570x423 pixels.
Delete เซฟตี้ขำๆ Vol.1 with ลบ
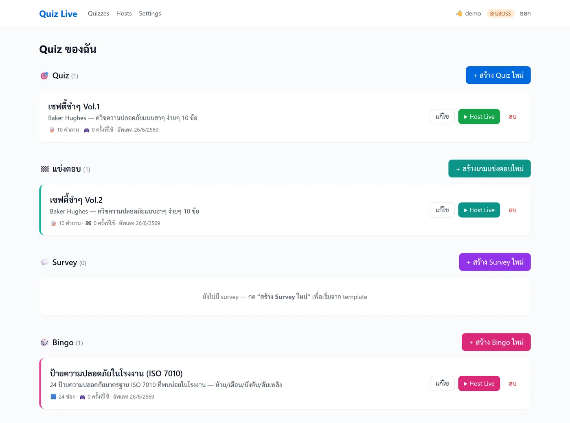(513, 117)
